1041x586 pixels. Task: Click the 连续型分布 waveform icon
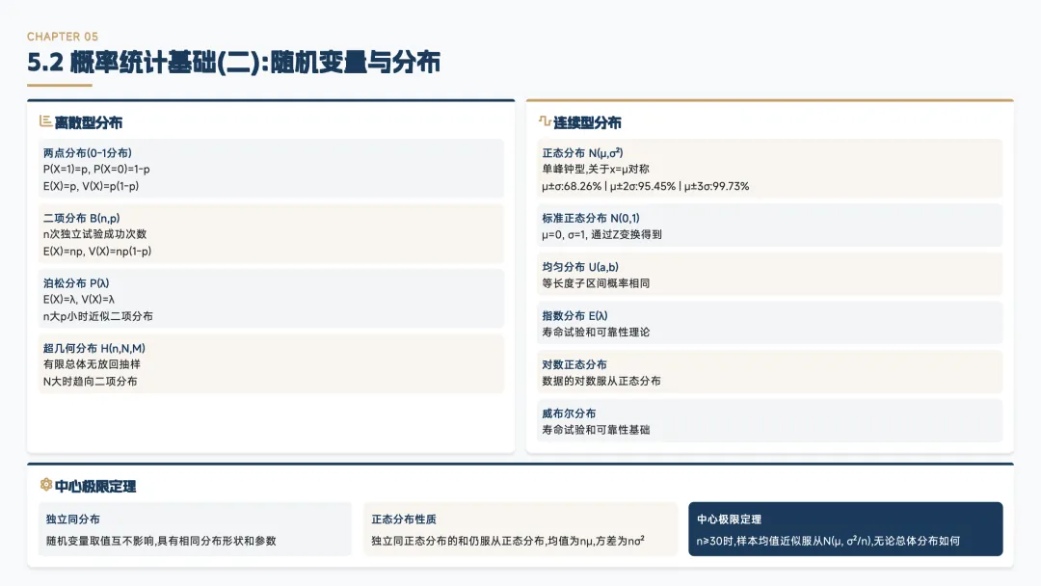click(545, 120)
